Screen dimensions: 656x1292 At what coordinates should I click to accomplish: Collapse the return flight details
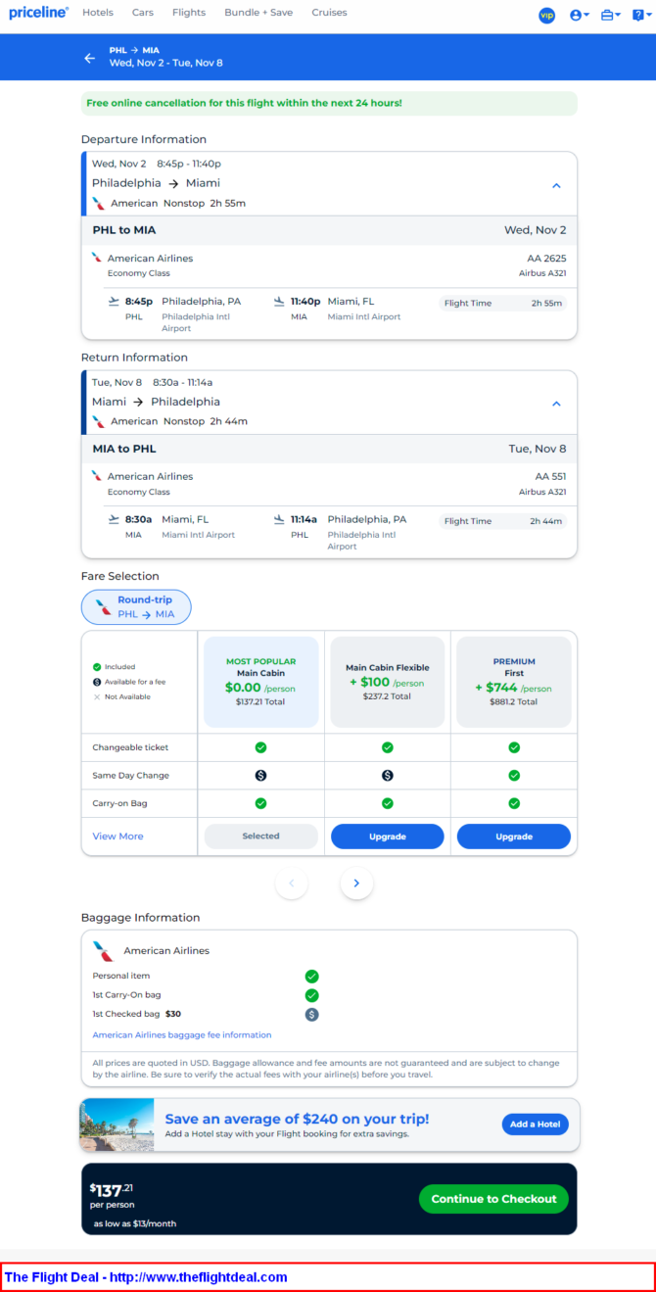click(x=556, y=404)
